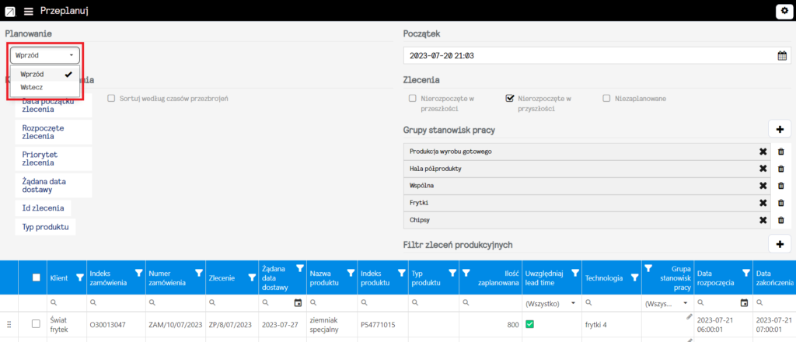The width and height of the screenshot is (796, 342).
Task: Enable Sortuj według czasów przezbrojeń
Action: pyautogui.click(x=111, y=99)
